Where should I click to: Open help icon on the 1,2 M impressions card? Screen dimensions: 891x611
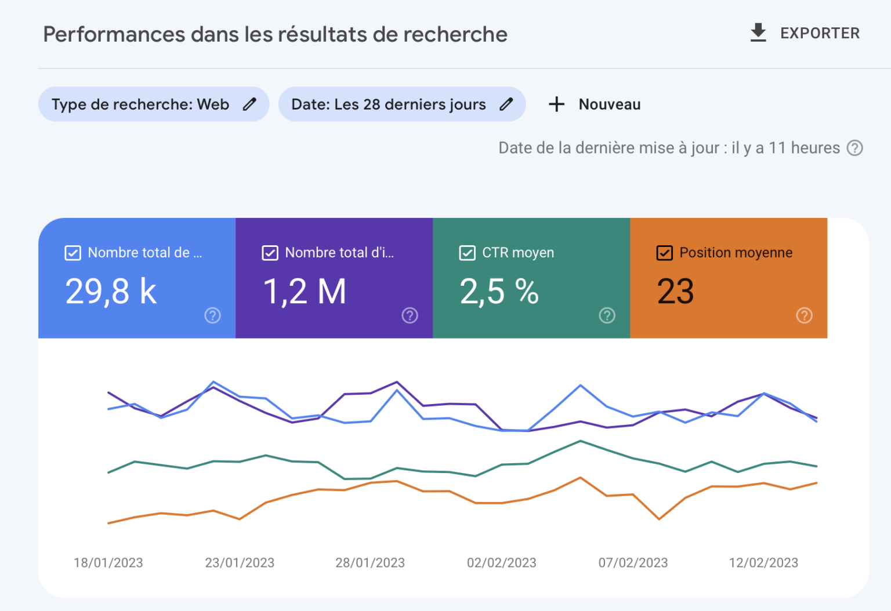coord(410,315)
